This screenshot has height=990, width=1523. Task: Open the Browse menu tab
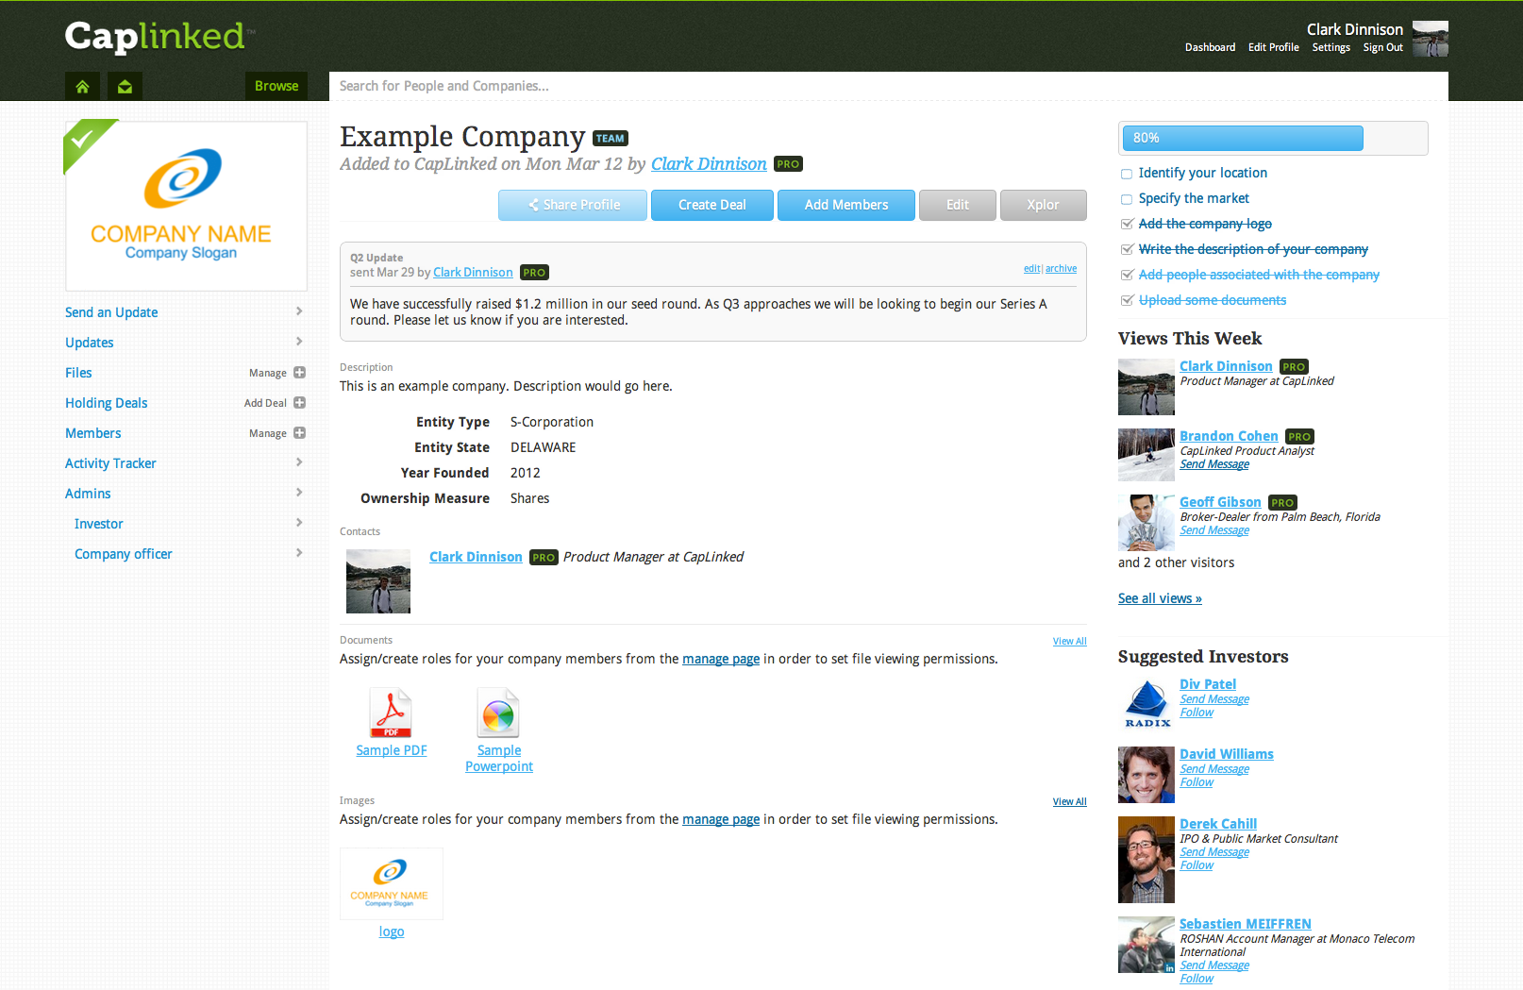point(276,86)
